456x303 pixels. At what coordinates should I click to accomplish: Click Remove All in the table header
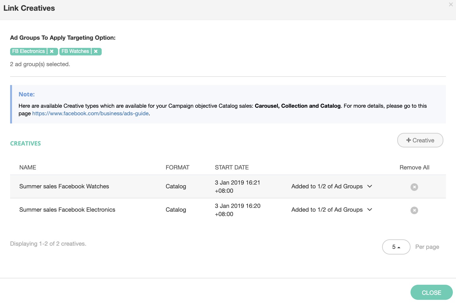coord(414,168)
